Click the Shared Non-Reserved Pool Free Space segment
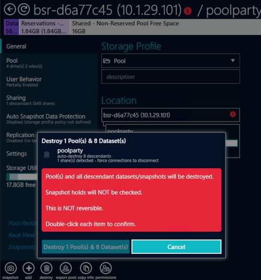This screenshot has width=261, height=280. click(165, 27)
